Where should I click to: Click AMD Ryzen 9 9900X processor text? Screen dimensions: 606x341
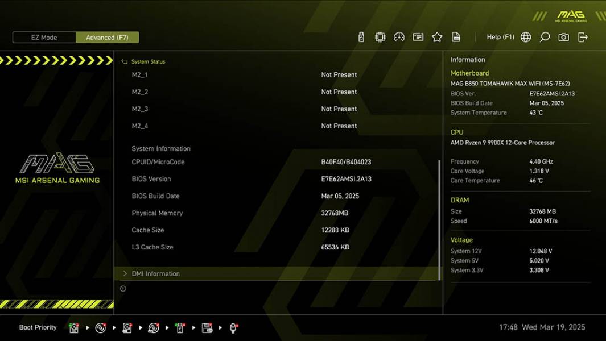coord(502,143)
